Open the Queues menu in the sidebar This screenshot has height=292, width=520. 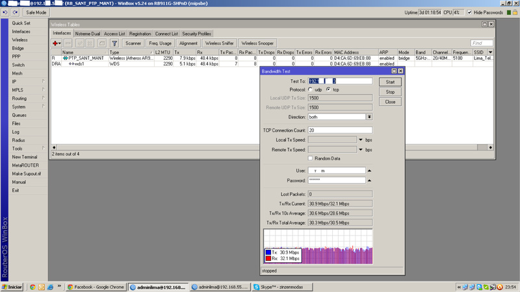coord(19,115)
